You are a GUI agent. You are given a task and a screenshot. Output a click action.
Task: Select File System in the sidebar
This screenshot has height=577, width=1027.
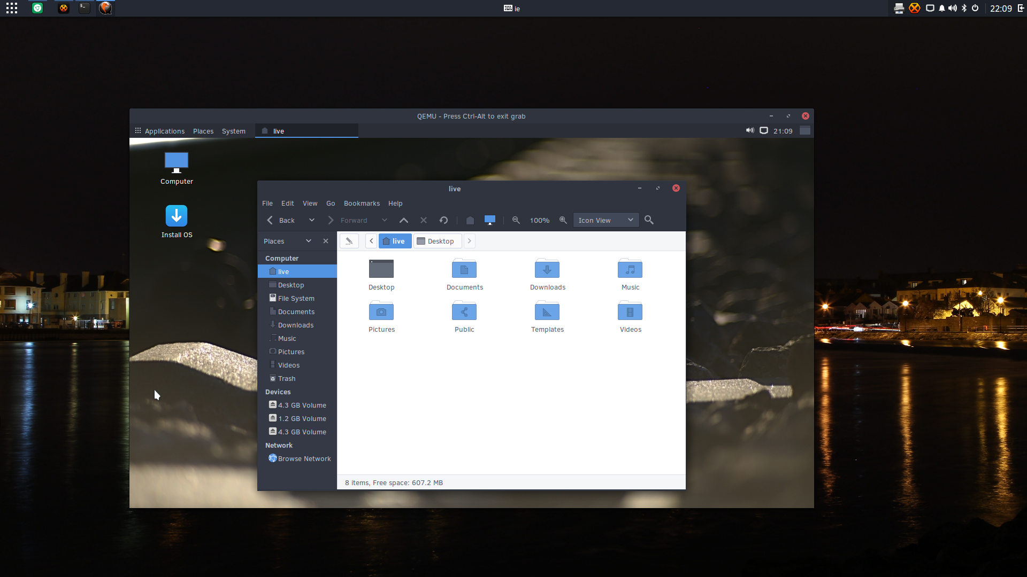(297, 299)
